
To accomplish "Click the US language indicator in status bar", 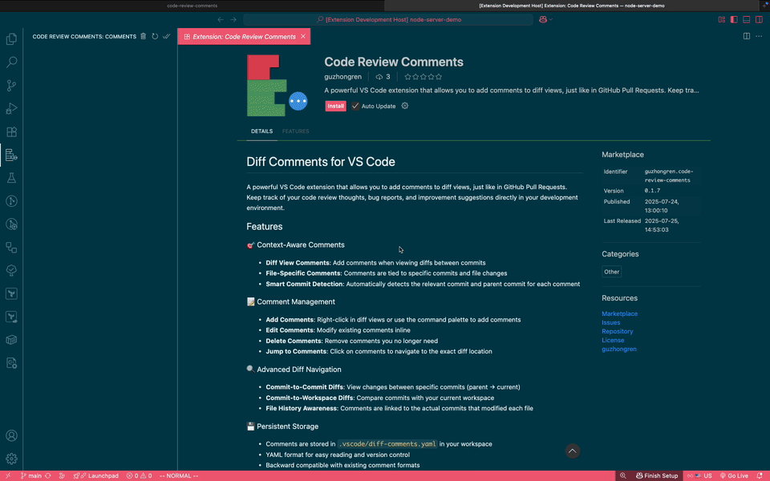I will point(699,475).
